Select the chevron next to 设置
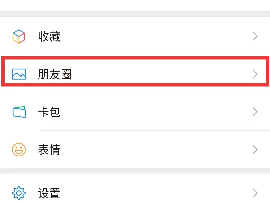This screenshot has height=202, width=270. pos(255,193)
